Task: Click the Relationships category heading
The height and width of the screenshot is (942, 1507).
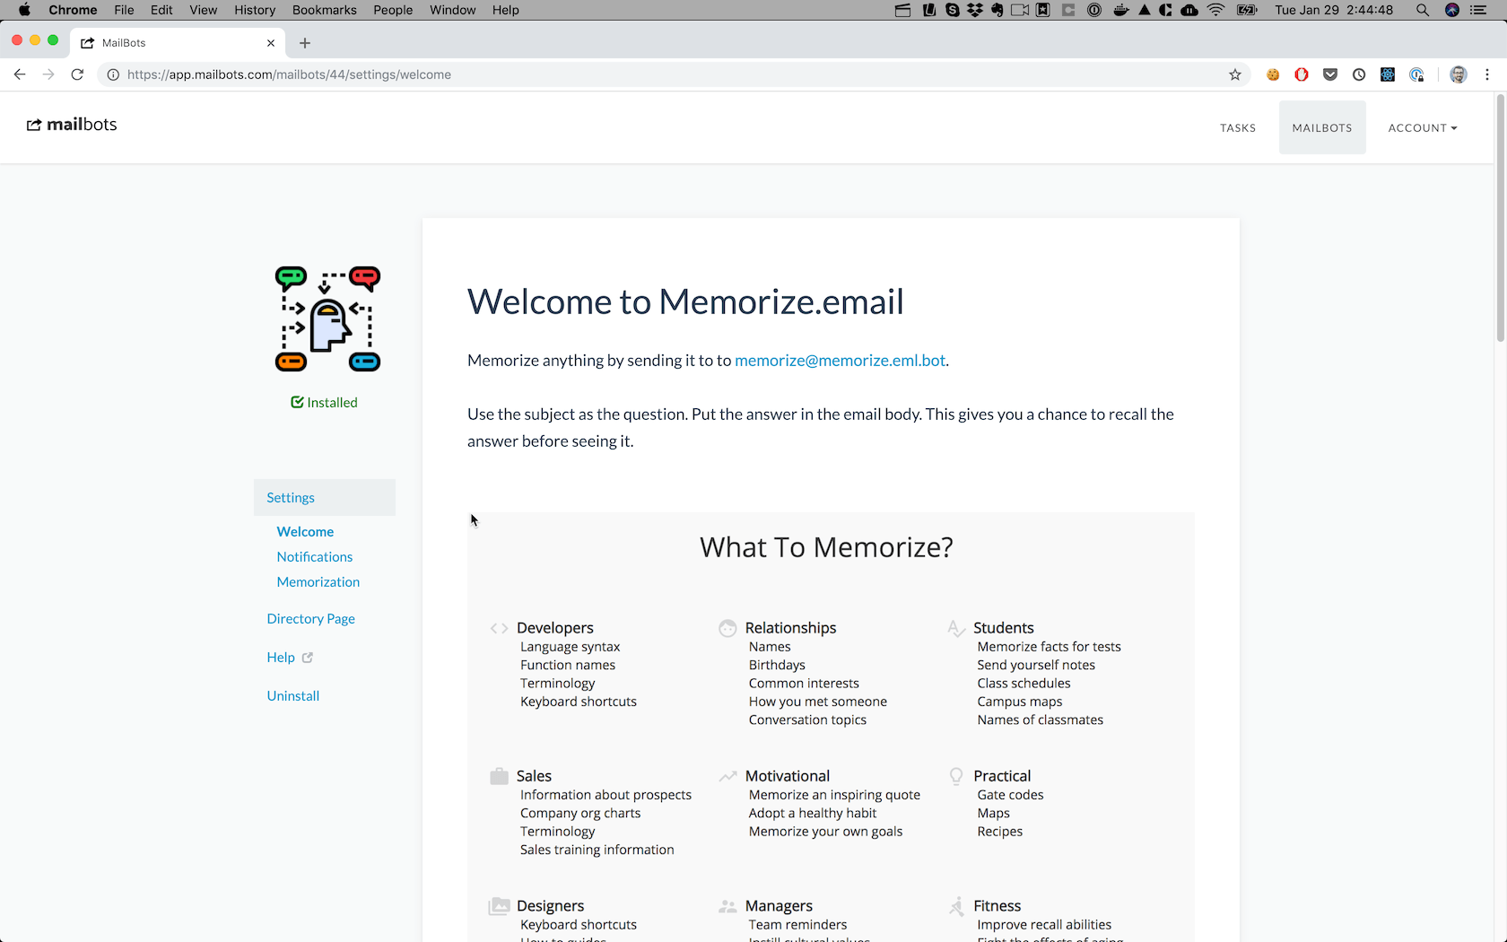Action: point(791,628)
